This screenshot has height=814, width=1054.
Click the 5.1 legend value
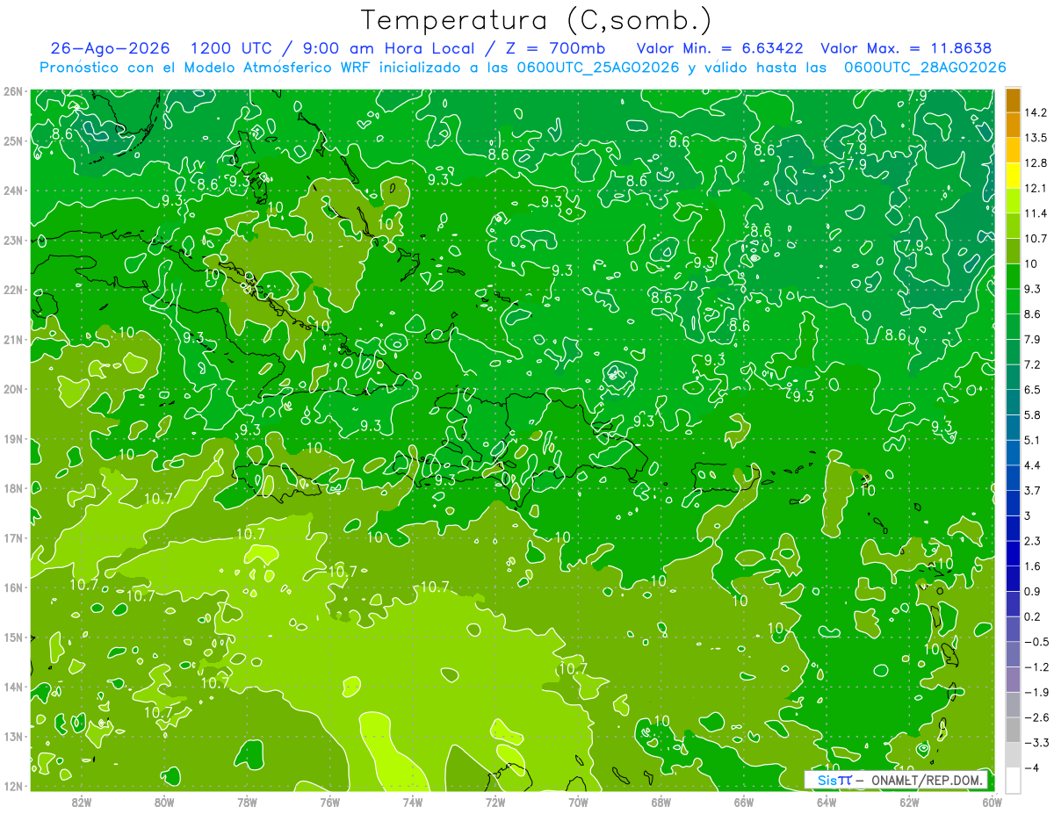(x=1033, y=440)
